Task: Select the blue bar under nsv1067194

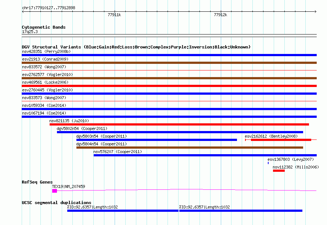Action: [169, 117]
